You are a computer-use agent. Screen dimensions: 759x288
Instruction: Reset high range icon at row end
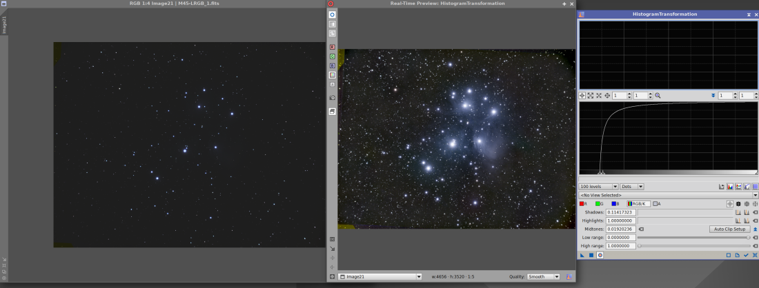pyautogui.click(x=755, y=246)
